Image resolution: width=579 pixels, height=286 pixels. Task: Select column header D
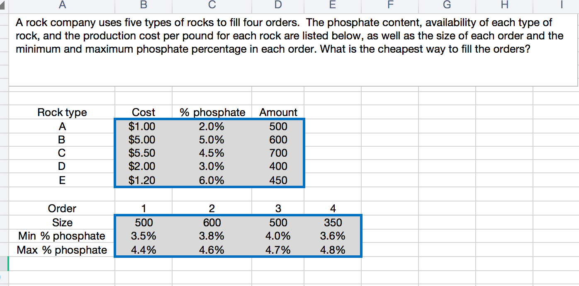click(x=277, y=5)
